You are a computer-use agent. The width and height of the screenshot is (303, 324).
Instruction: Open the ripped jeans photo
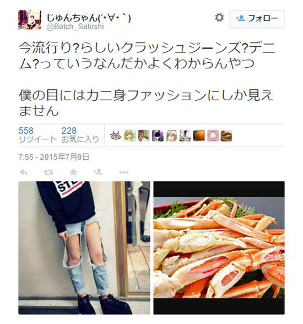(x=84, y=248)
